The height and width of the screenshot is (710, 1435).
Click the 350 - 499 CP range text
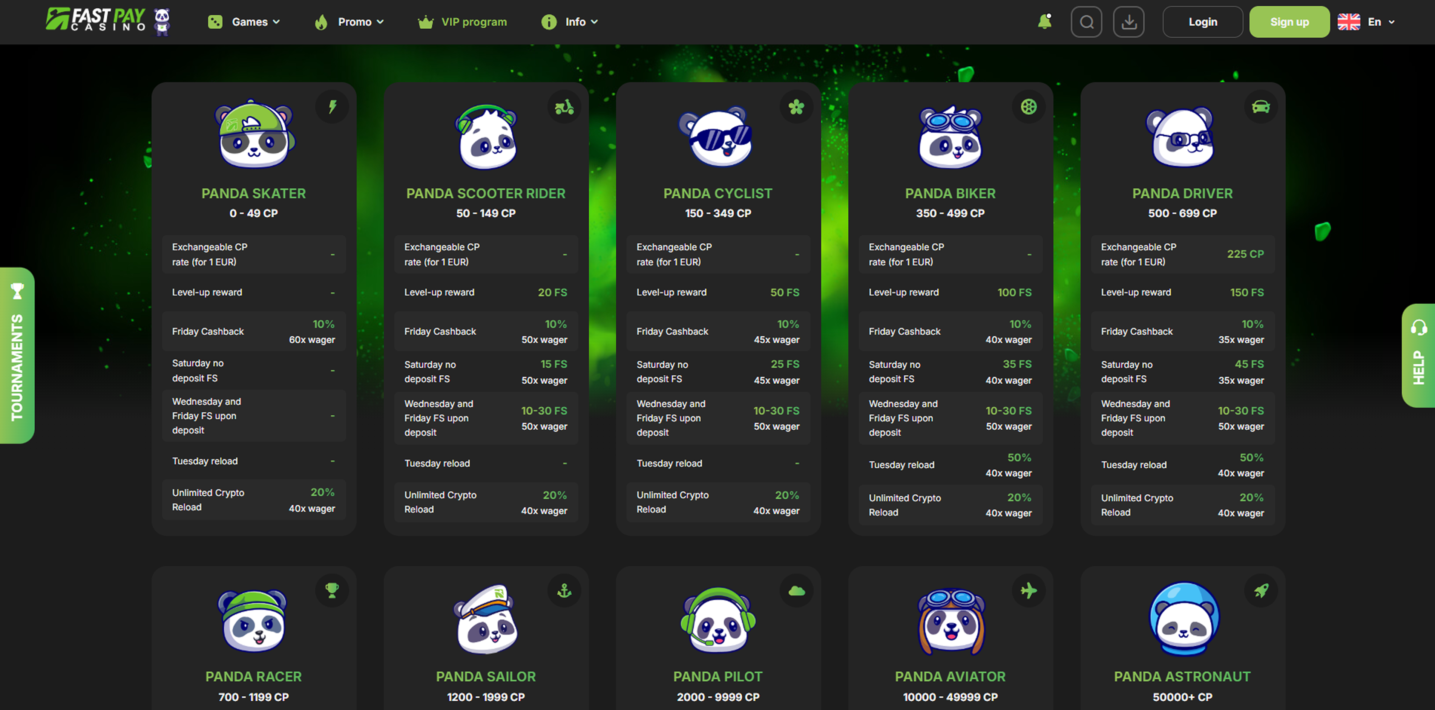tap(950, 213)
